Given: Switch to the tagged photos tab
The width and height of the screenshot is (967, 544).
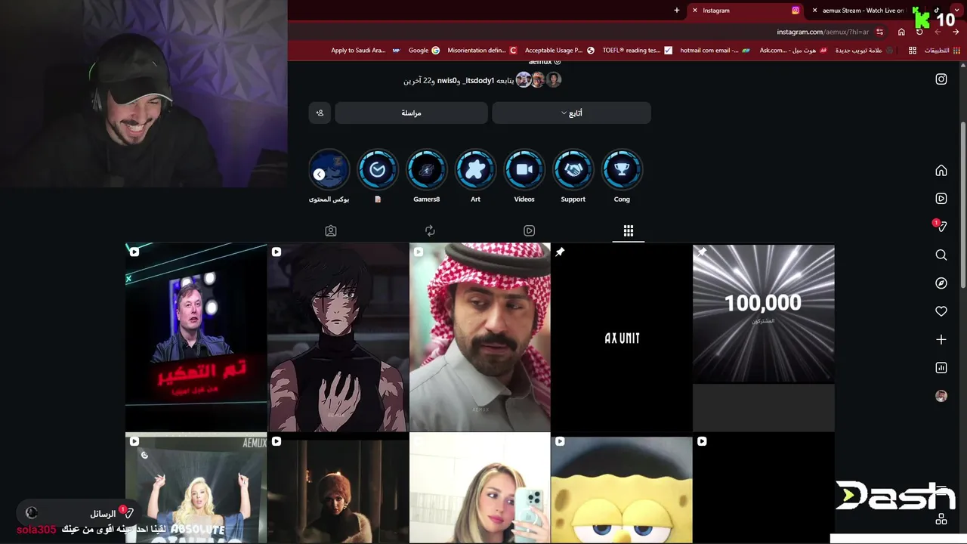Looking at the screenshot, I should 331,231.
